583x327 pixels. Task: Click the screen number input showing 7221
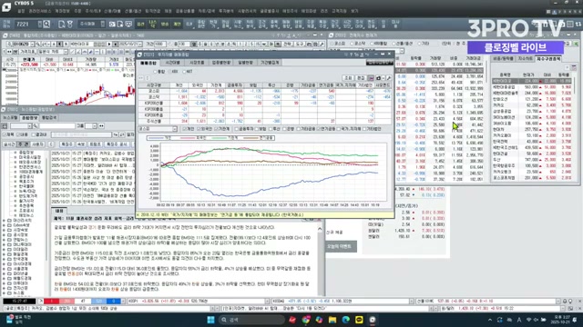(x=26, y=25)
